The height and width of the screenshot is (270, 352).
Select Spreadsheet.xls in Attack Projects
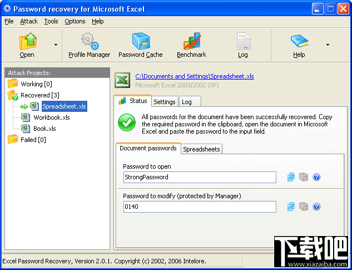point(64,106)
